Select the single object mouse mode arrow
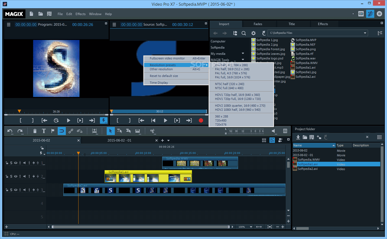This screenshot has width=387, height=239. pos(110,131)
